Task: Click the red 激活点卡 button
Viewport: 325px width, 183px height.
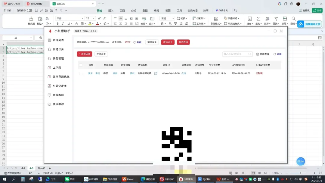Action: click(168, 42)
